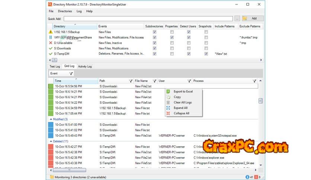Click the red X icon for D:\Unavailable
This screenshot has width=311, height=180.
pos(51,43)
